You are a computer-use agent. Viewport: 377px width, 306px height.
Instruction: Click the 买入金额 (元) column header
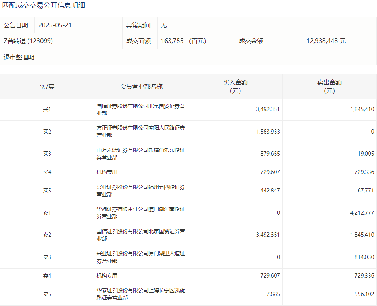235,87
